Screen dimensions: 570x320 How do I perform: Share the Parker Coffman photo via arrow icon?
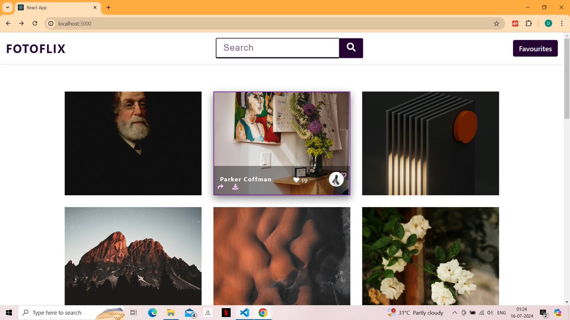(x=220, y=187)
